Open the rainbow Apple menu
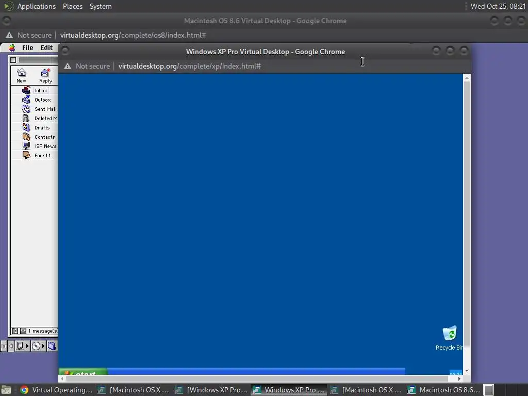 pos(12,47)
